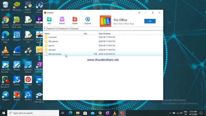
Task: Click the Get button for Trio Office
Action: [150, 21]
